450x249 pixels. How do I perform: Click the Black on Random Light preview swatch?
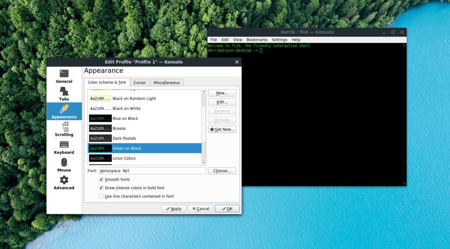(100, 99)
